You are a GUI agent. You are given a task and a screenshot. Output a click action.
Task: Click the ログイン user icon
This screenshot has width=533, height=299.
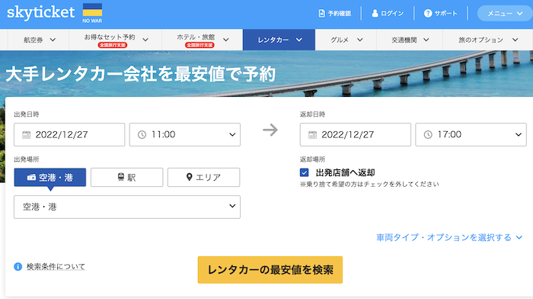(x=375, y=13)
